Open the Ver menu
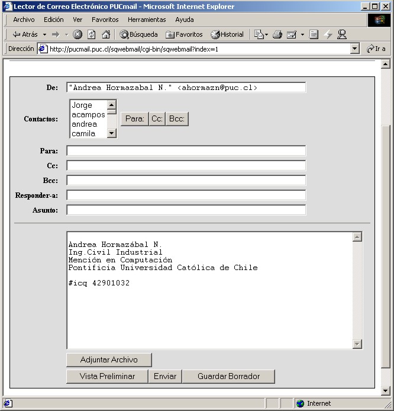 (77, 20)
